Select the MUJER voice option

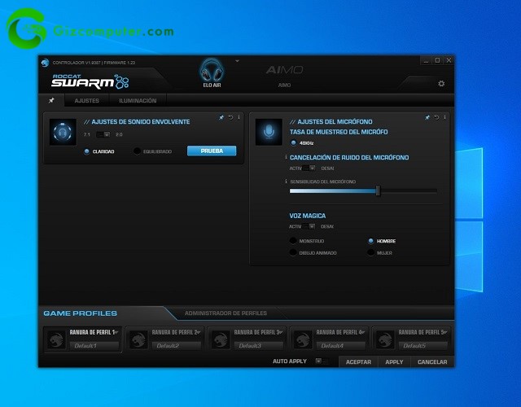371,253
